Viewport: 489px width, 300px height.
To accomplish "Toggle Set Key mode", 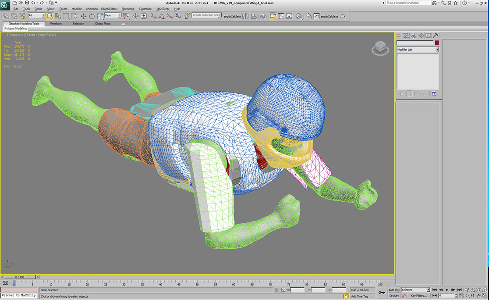I will coord(394,296).
